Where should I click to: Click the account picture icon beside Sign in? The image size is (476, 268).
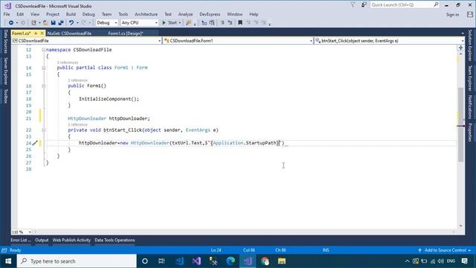coord(470,14)
